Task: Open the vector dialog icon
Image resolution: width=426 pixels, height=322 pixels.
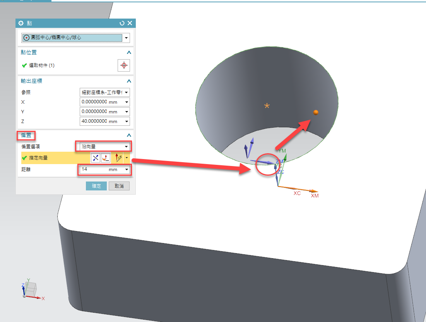Action: click(x=106, y=158)
